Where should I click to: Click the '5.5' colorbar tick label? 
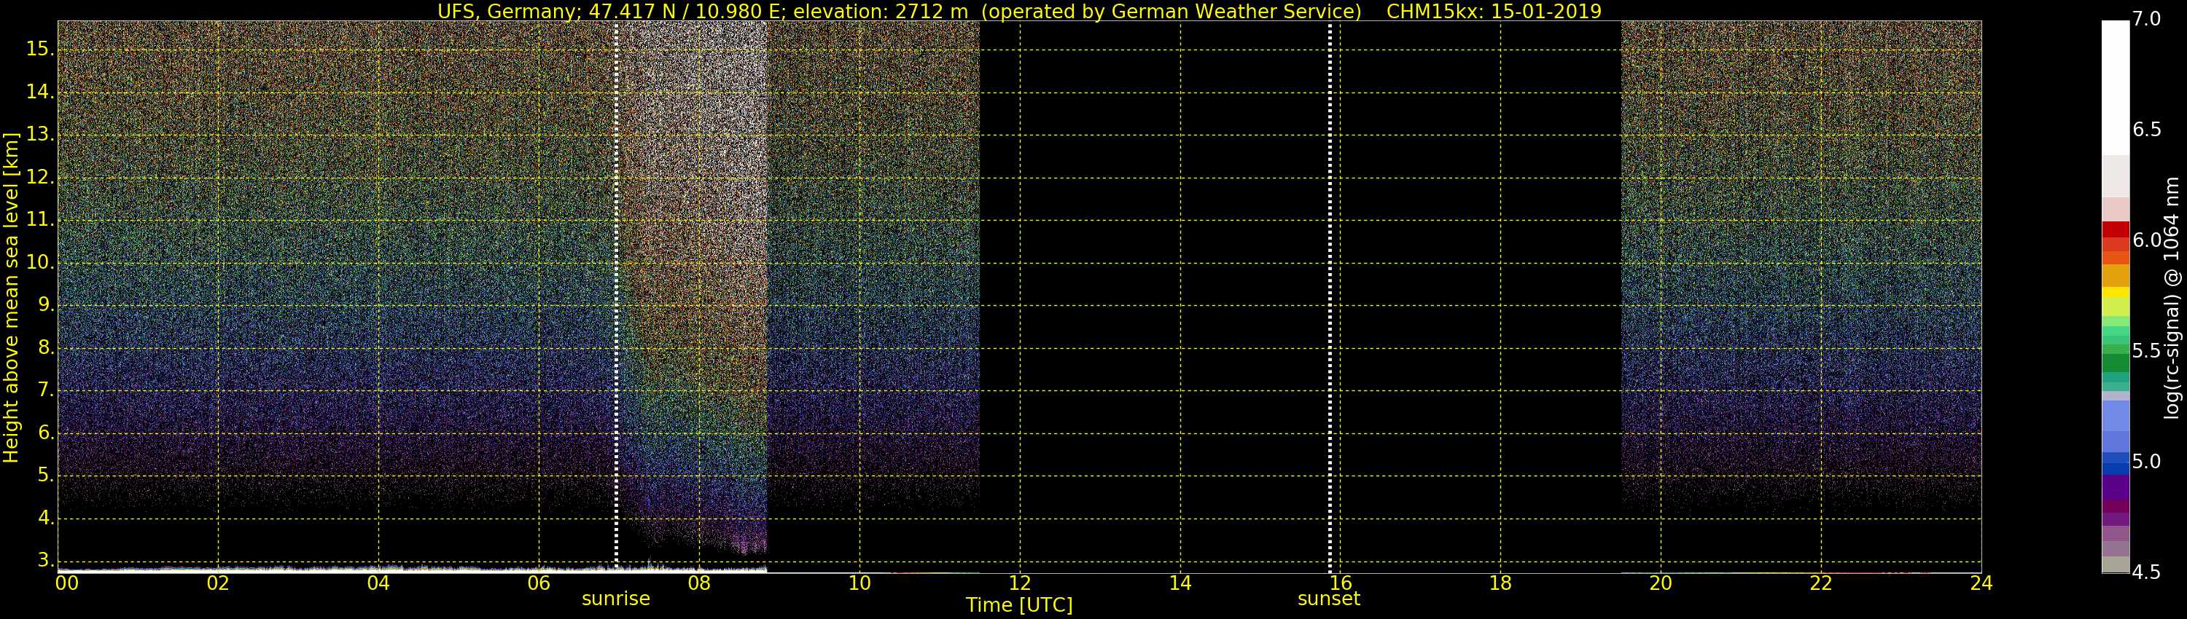tap(2146, 351)
